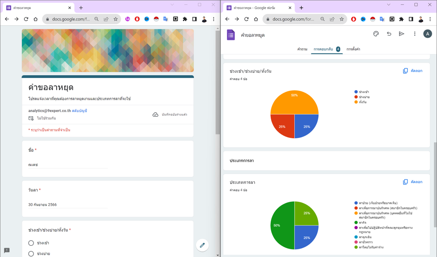Click the Send icon to share the form
437x257 pixels.
click(401, 34)
